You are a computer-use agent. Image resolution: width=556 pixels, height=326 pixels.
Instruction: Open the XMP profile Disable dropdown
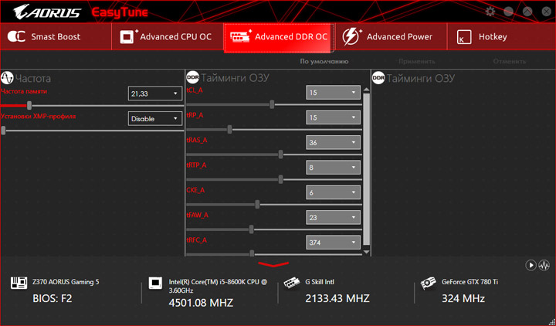[x=155, y=118]
